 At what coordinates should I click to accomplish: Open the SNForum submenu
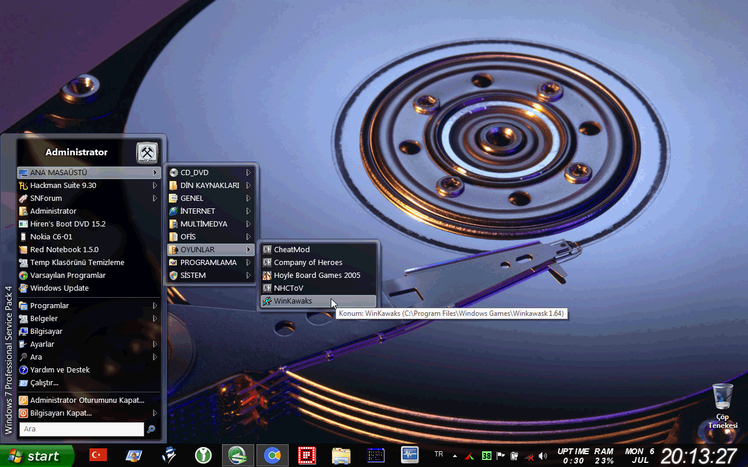(x=89, y=198)
